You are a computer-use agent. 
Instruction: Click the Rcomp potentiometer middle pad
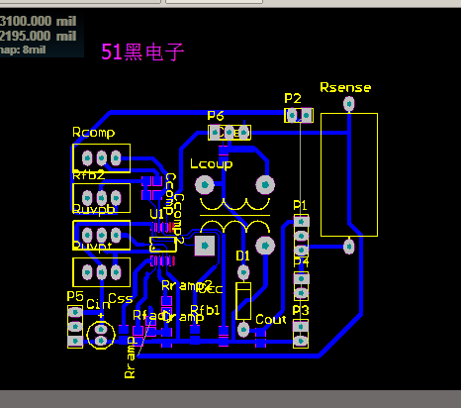102,158
